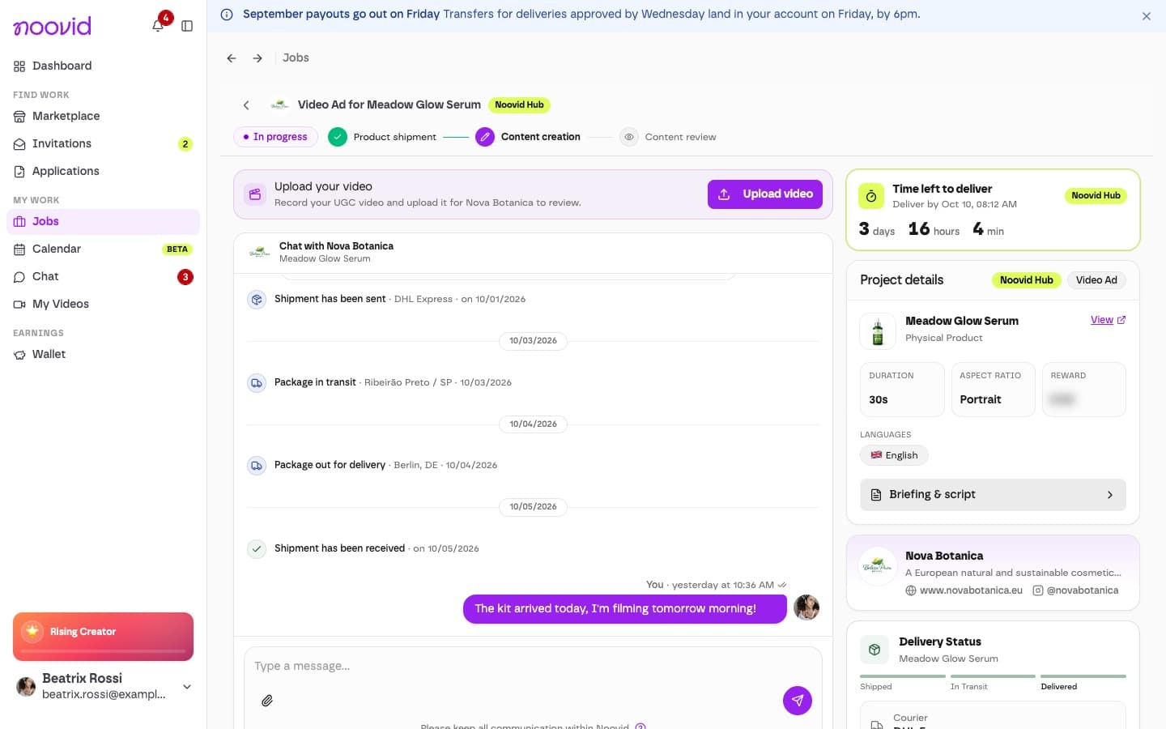
Task: Click the Content creation pencil step icon
Action: coord(485,137)
